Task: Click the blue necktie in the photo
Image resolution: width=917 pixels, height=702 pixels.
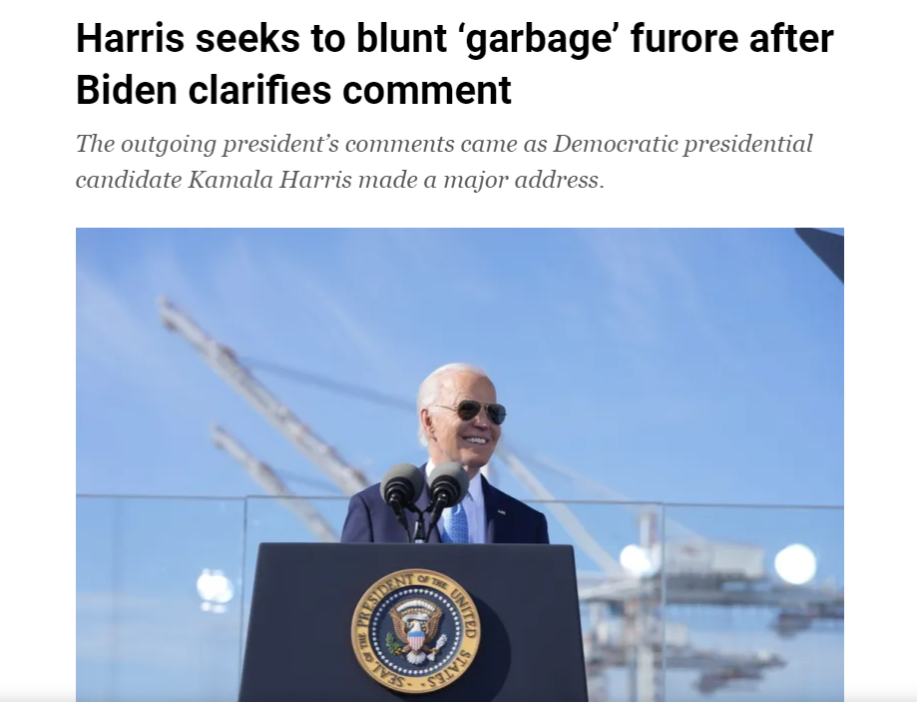Action: pos(454,521)
